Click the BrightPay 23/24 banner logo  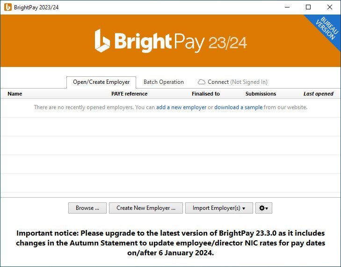(171, 41)
